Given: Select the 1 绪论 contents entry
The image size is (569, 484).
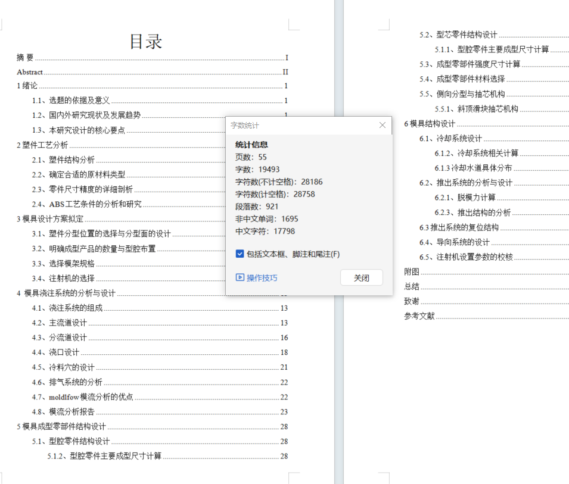Looking at the screenshot, I should 153,86.
